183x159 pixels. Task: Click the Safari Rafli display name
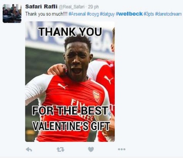41,6
